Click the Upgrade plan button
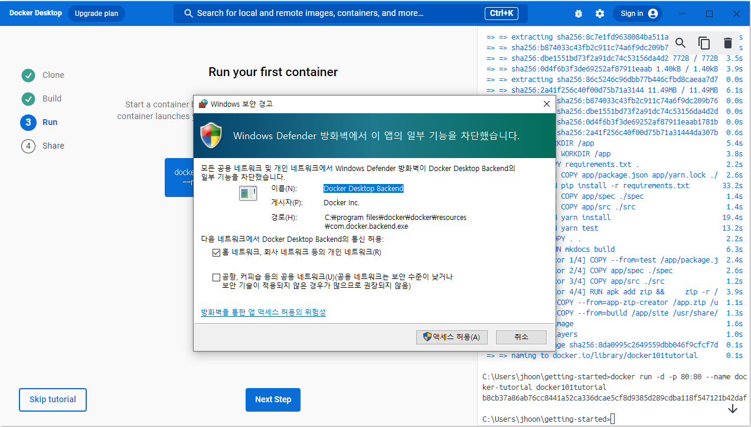This screenshot has width=751, height=427. (x=96, y=14)
